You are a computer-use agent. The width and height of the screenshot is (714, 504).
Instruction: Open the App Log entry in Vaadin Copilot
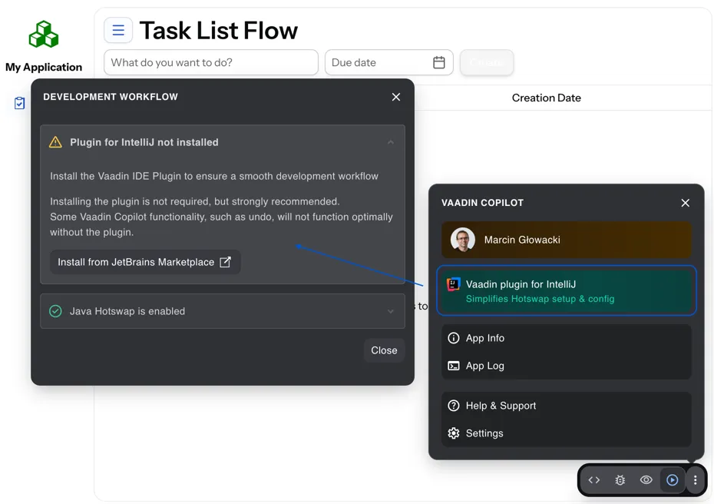point(484,365)
